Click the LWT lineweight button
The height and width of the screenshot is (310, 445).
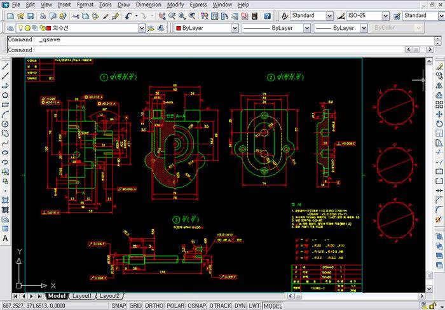click(x=254, y=306)
